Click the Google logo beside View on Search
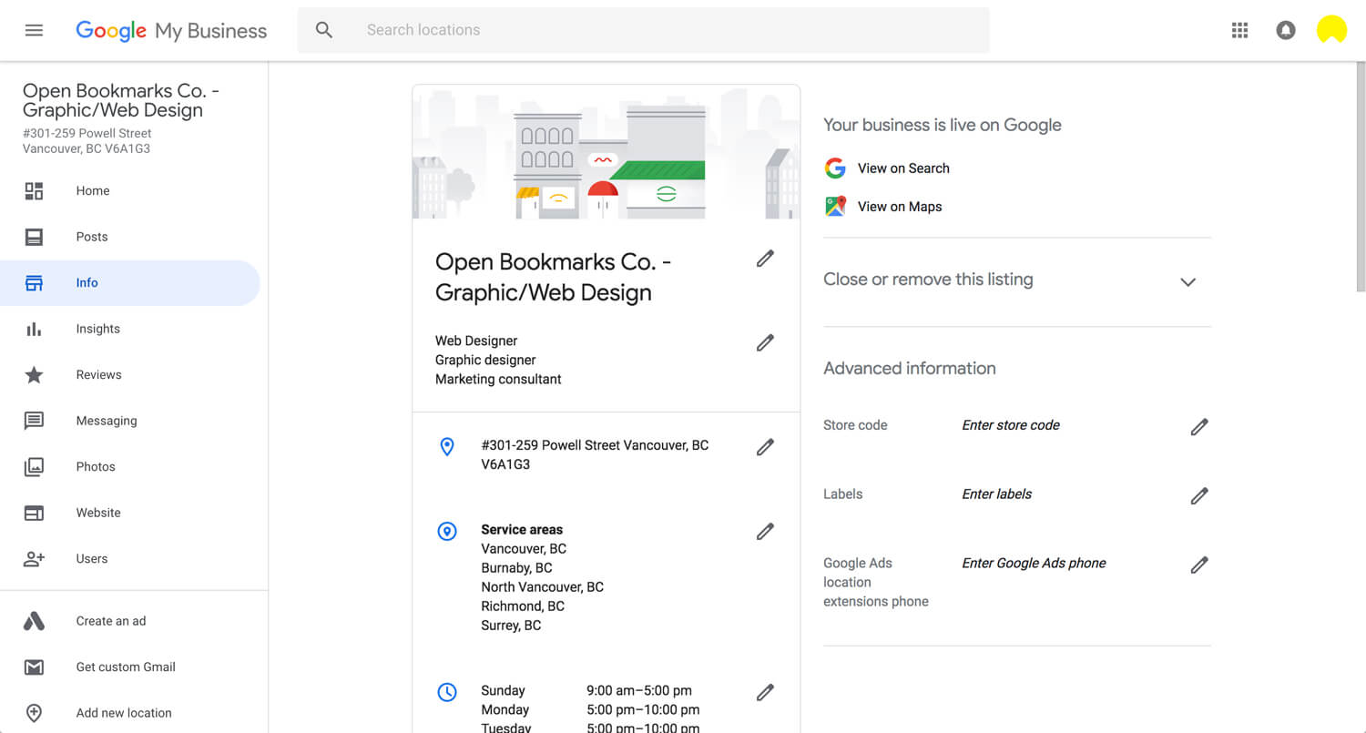This screenshot has height=733, width=1366. pyautogui.click(x=835, y=168)
